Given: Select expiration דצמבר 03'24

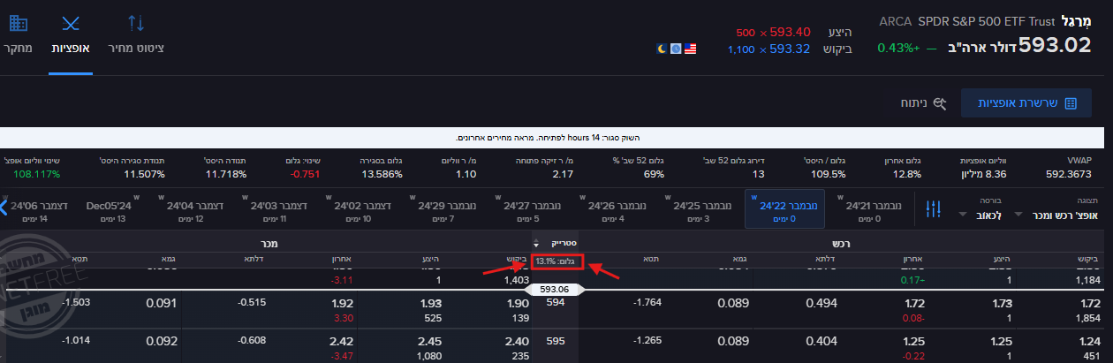Looking at the screenshot, I should [x=273, y=210].
